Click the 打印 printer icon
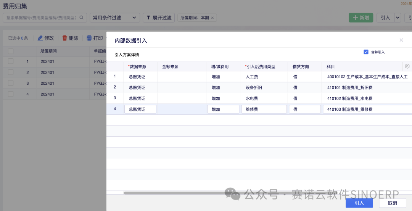Image resolution: width=412 pixels, height=211 pixels. pyautogui.click(x=89, y=38)
